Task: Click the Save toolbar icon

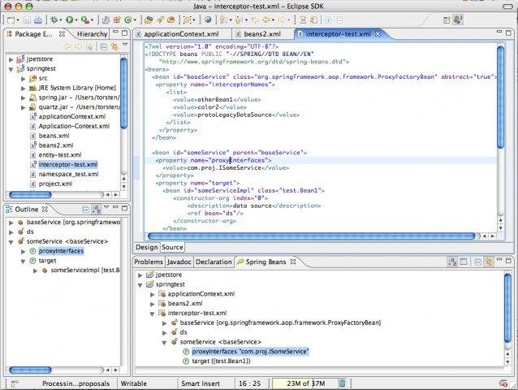Action: pyautogui.click(x=28, y=19)
